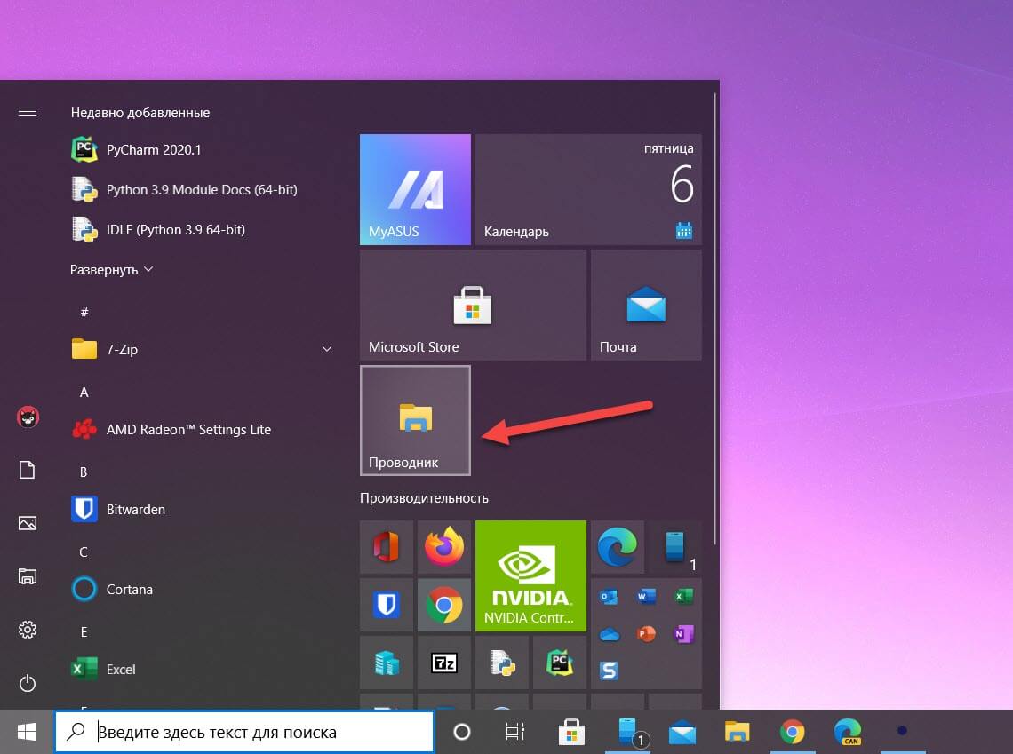1013x754 pixels.
Task: Open Documents from the left rail
Action: click(28, 470)
